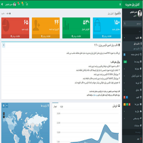Open the messages envelope icon in header
Image resolution: width=143 pixels, height=143 pixels.
(27, 4)
